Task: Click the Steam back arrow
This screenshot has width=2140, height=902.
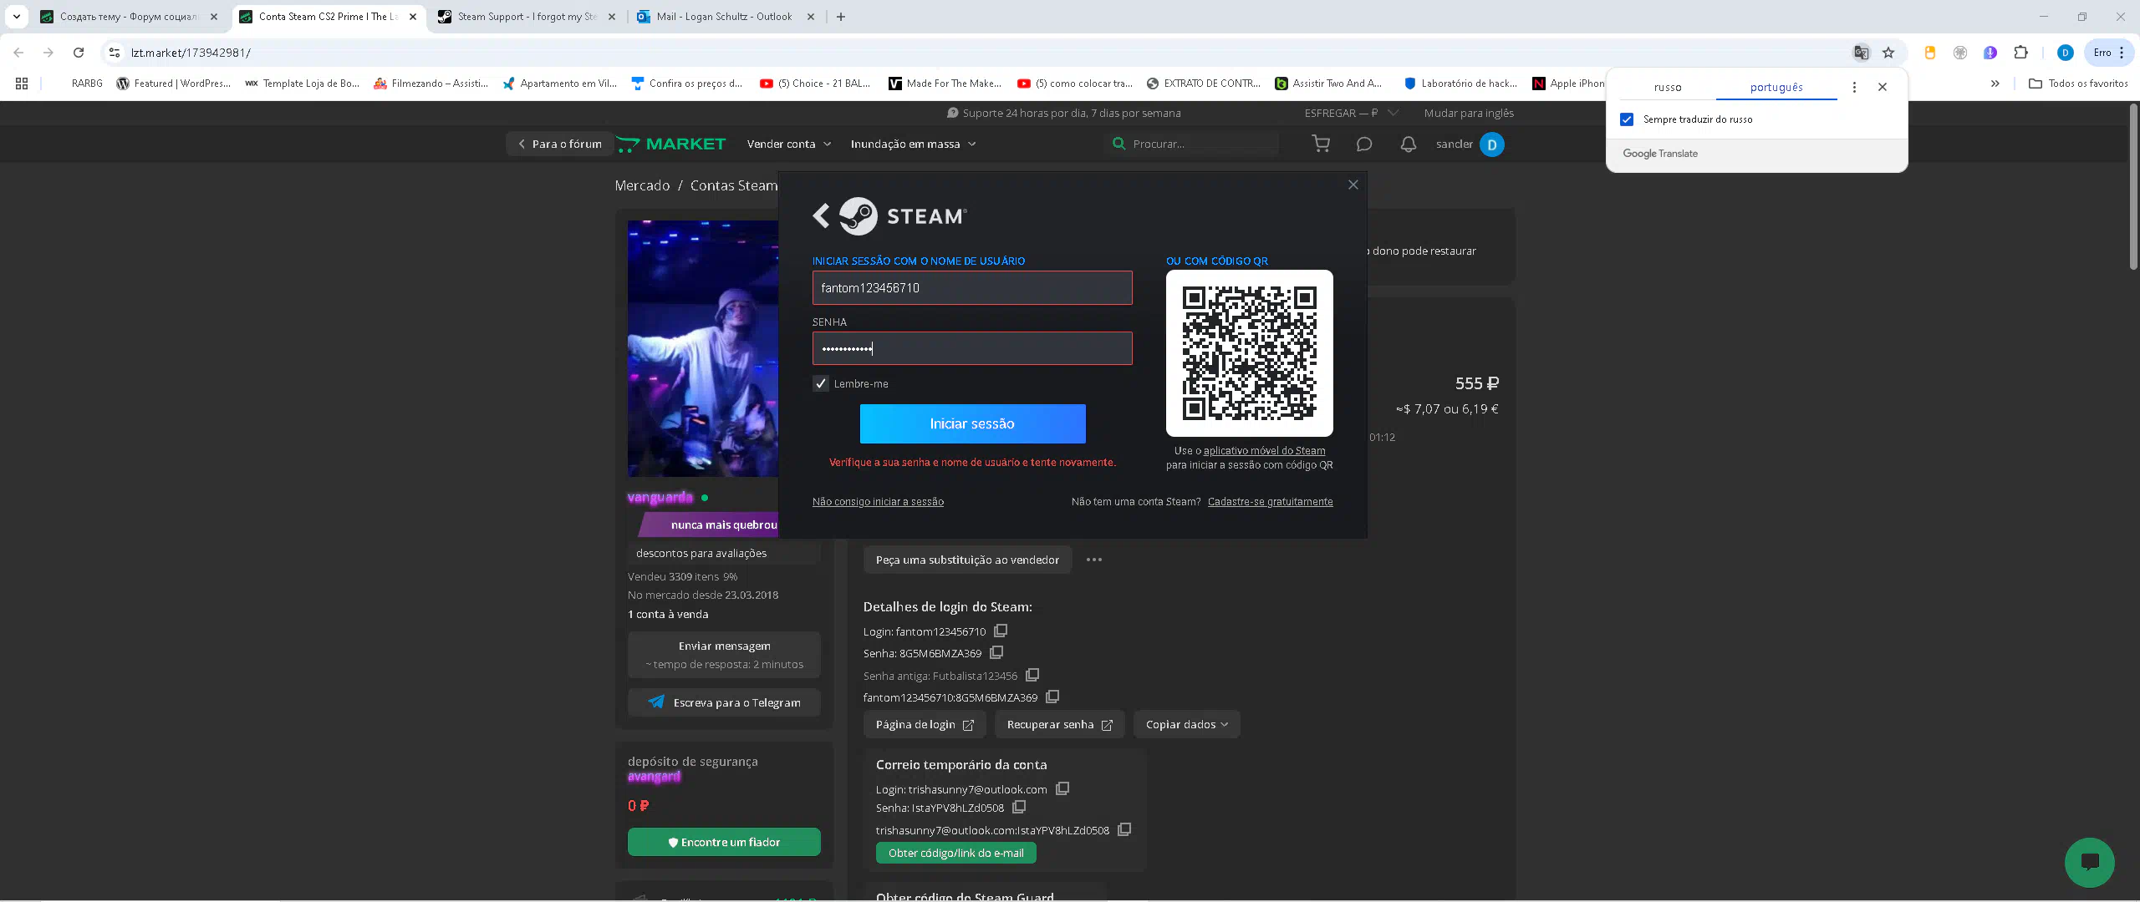Action: 822,216
